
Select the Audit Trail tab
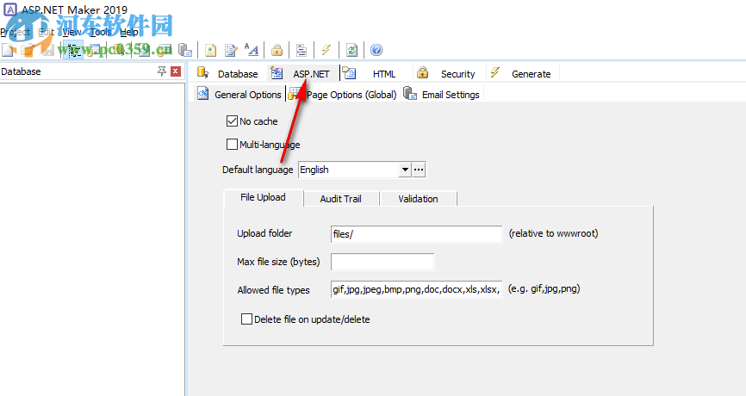(340, 199)
